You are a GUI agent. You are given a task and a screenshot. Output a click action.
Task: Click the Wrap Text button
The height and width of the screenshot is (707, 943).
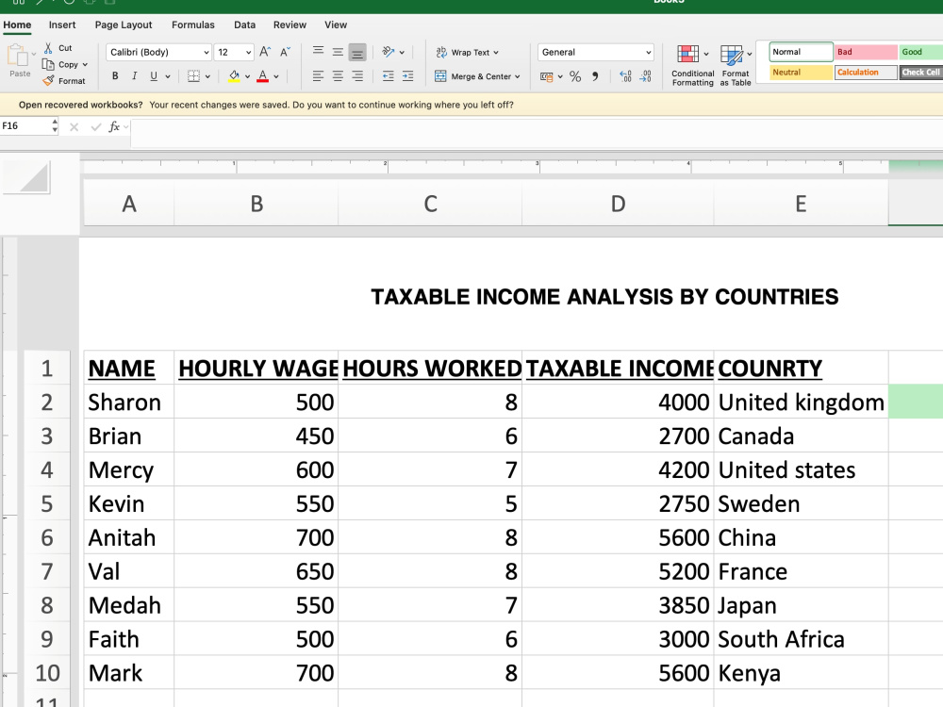[467, 52]
